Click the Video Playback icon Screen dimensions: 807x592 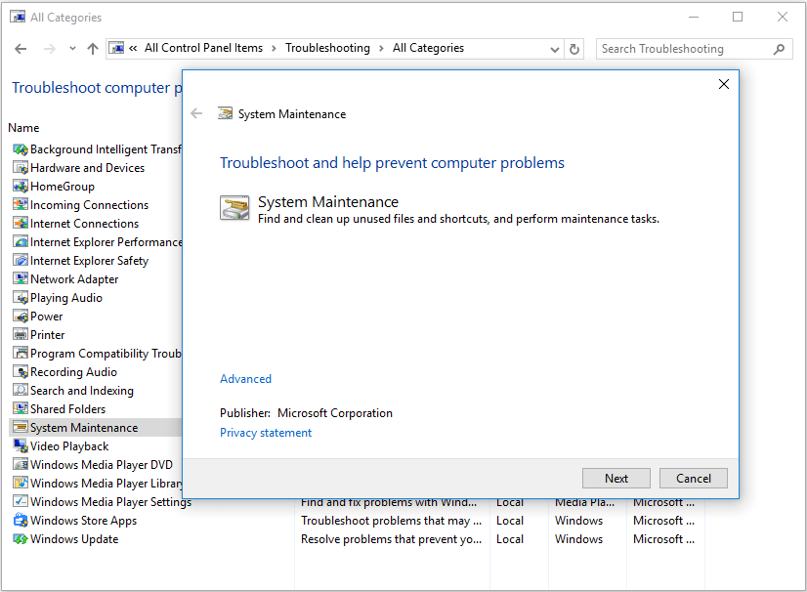click(x=20, y=446)
